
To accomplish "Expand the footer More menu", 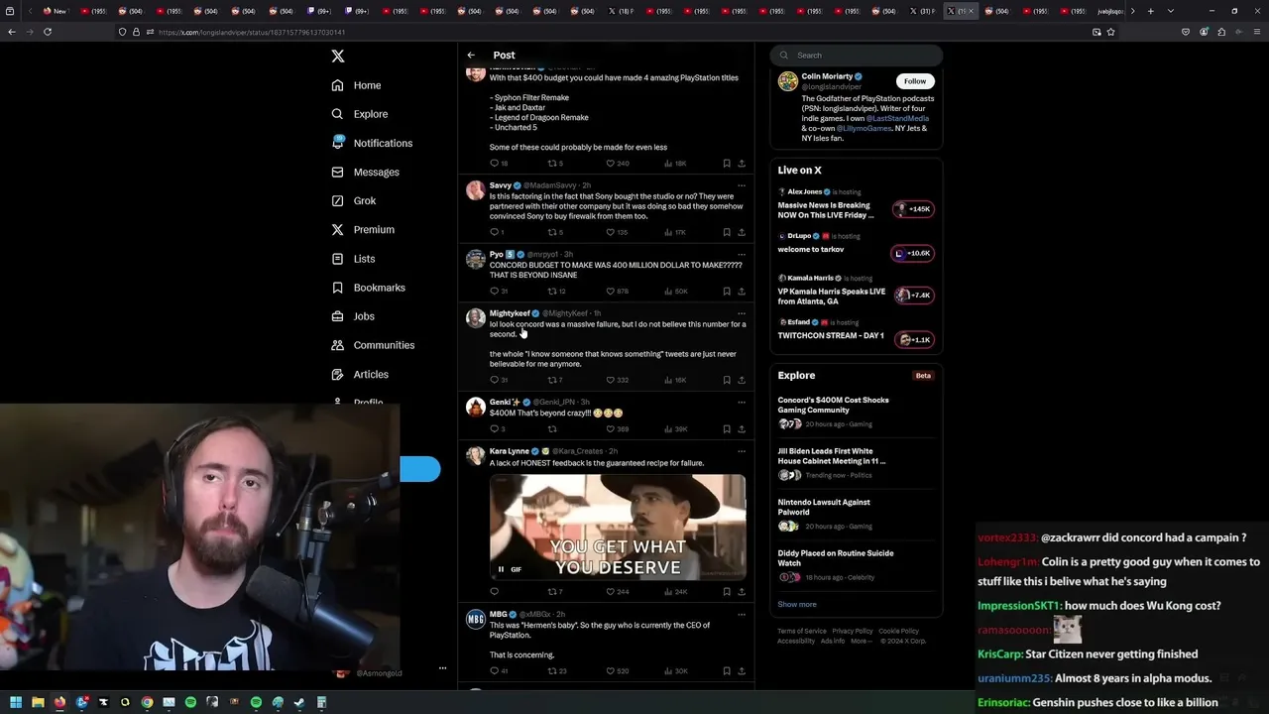I will pyautogui.click(x=861, y=641).
